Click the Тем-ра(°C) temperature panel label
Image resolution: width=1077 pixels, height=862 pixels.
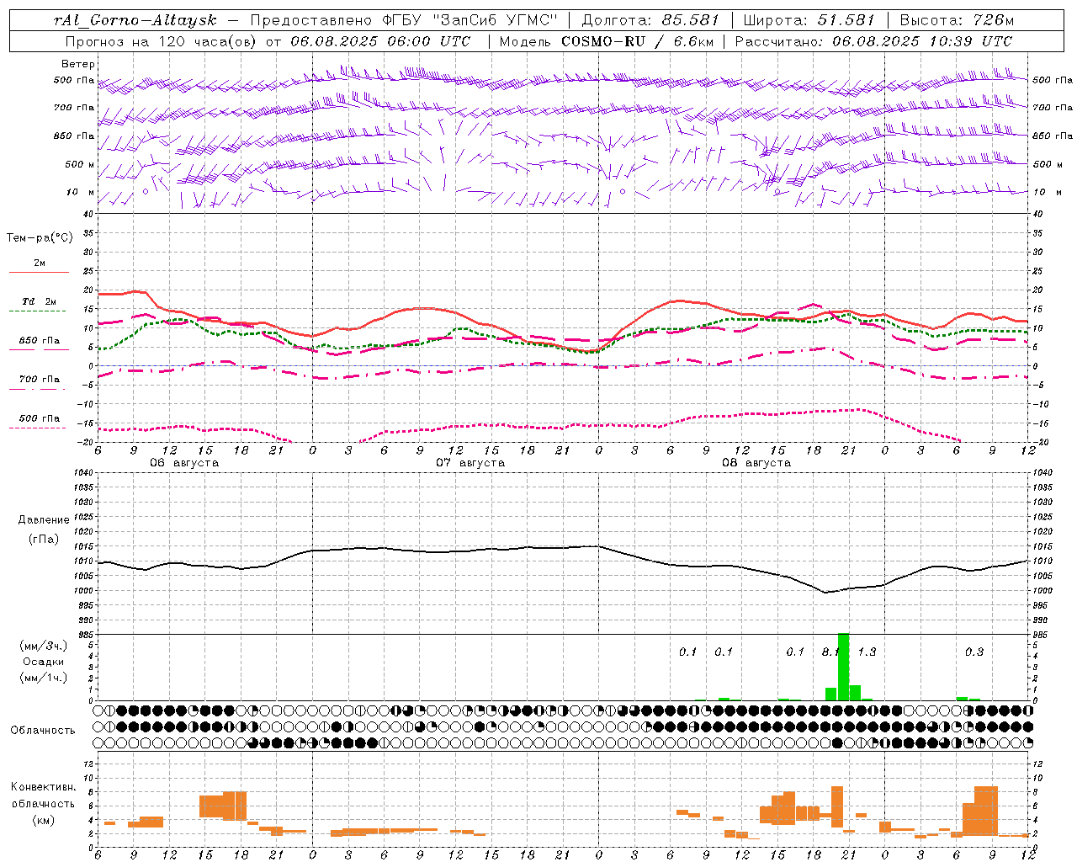pos(40,238)
